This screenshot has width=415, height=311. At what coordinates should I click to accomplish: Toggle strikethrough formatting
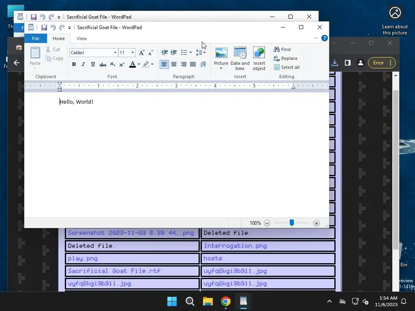[103, 64]
